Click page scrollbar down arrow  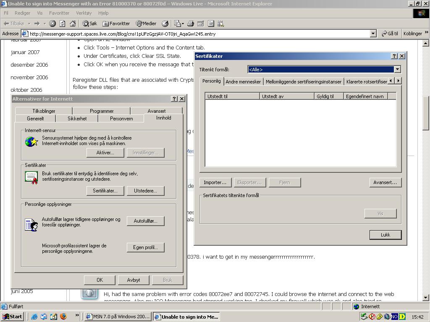click(426, 298)
